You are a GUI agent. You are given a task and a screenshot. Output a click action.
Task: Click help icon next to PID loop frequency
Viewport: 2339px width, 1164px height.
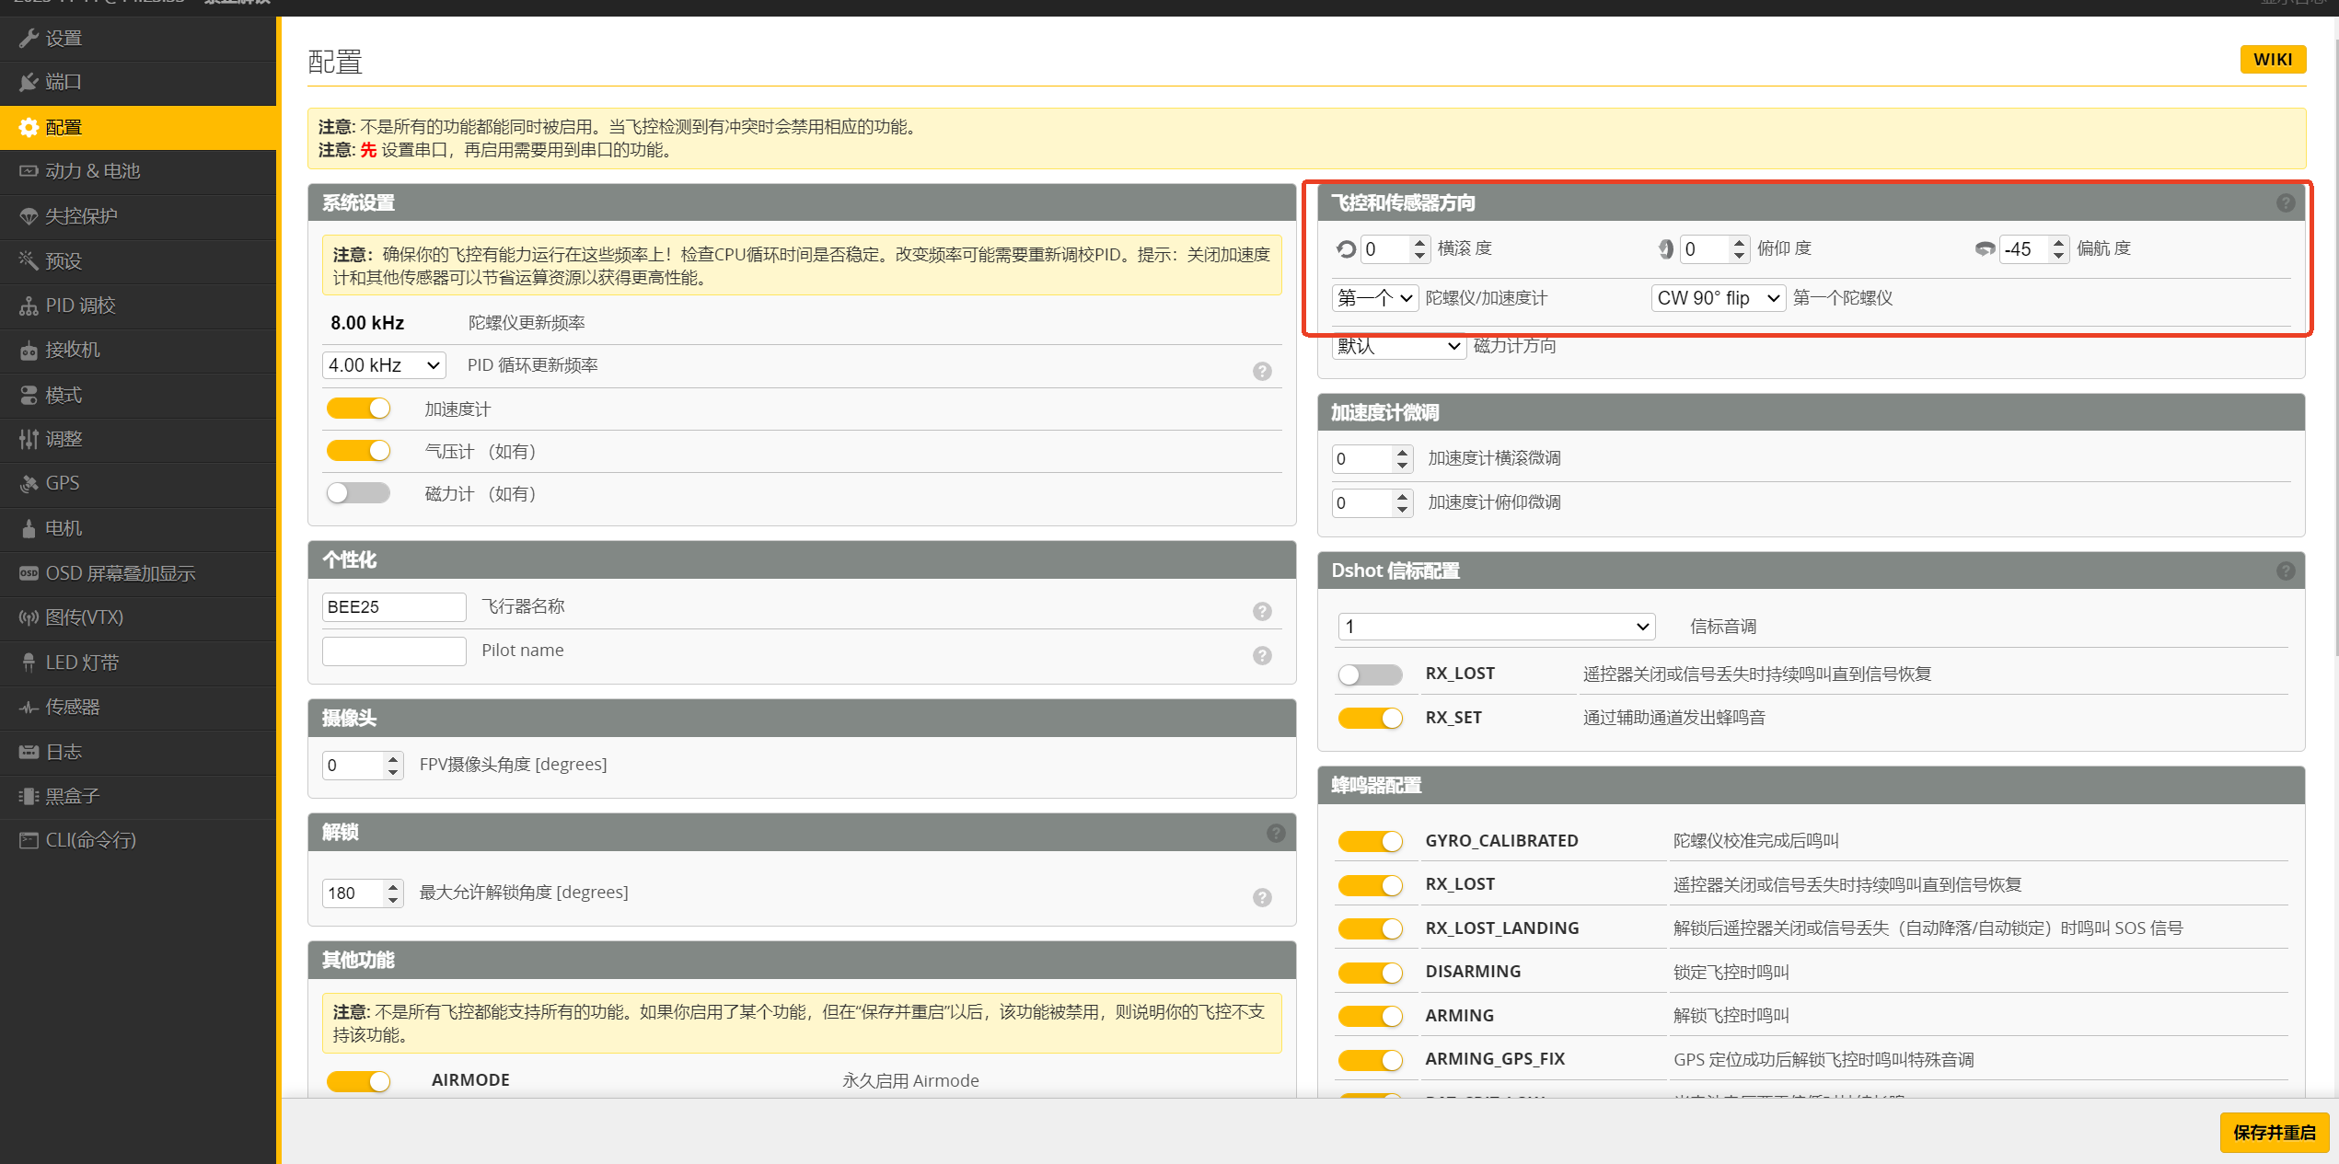point(1262,371)
